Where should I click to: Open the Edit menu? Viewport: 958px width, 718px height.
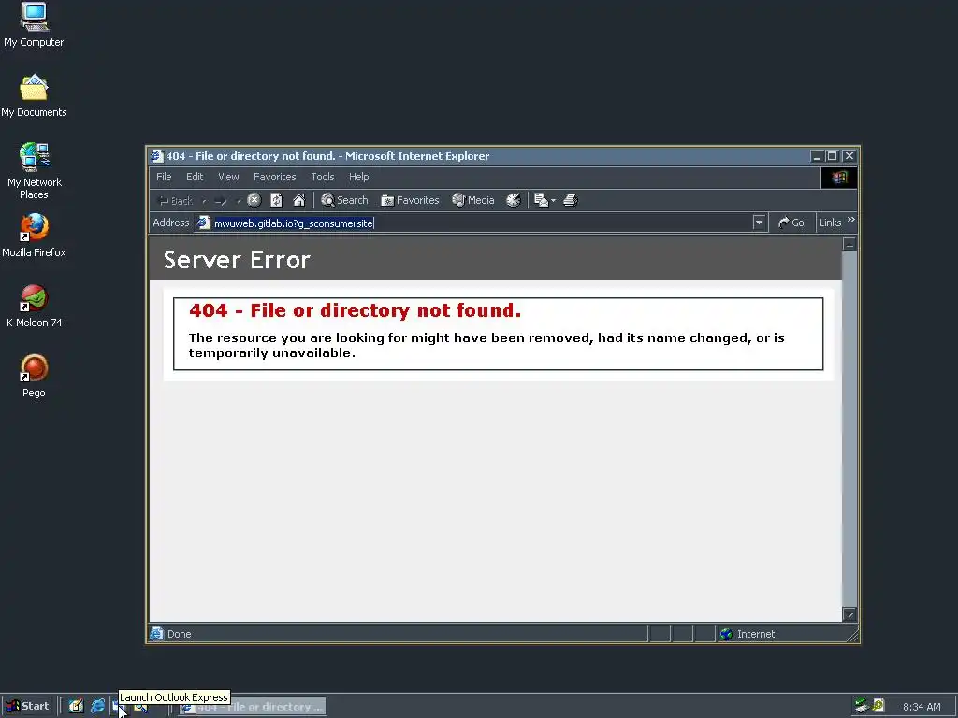[195, 177]
